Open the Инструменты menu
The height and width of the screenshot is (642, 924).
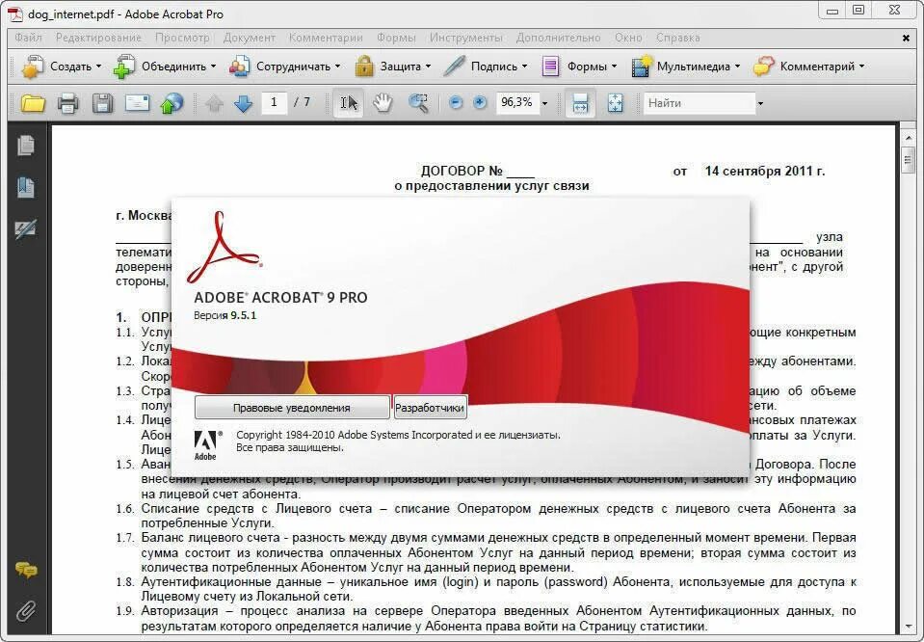pos(466,38)
